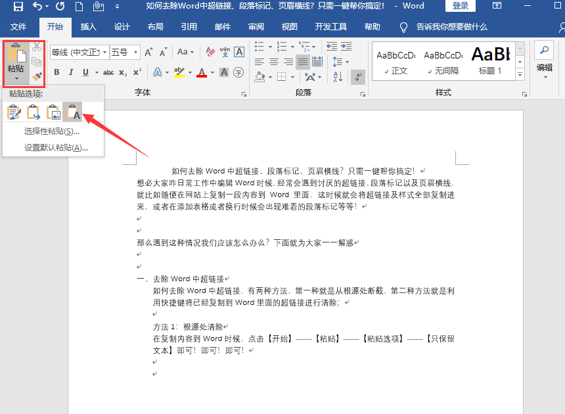Toggle Bold formatting
Screen dimensions: 565x414
56,72
